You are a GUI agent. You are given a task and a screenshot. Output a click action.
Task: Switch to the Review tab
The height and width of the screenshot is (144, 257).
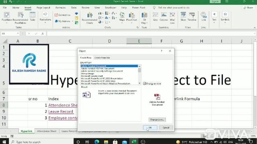(x=86, y=8)
